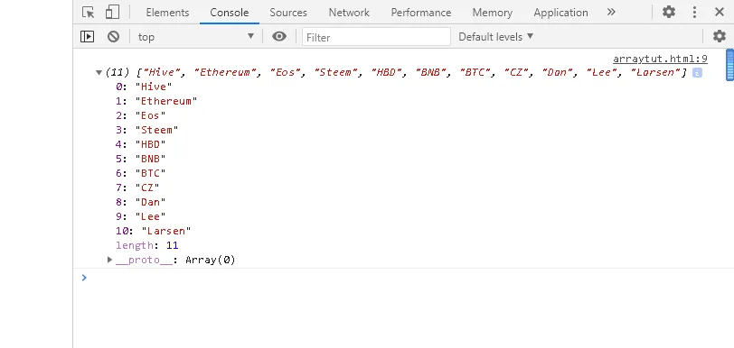The width and height of the screenshot is (734, 348).
Task: Open the arraytut.html:9 source link
Action: [660, 60]
